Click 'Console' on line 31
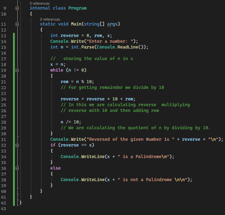The height and width of the screenshot is (215, 225). pos(59,139)
